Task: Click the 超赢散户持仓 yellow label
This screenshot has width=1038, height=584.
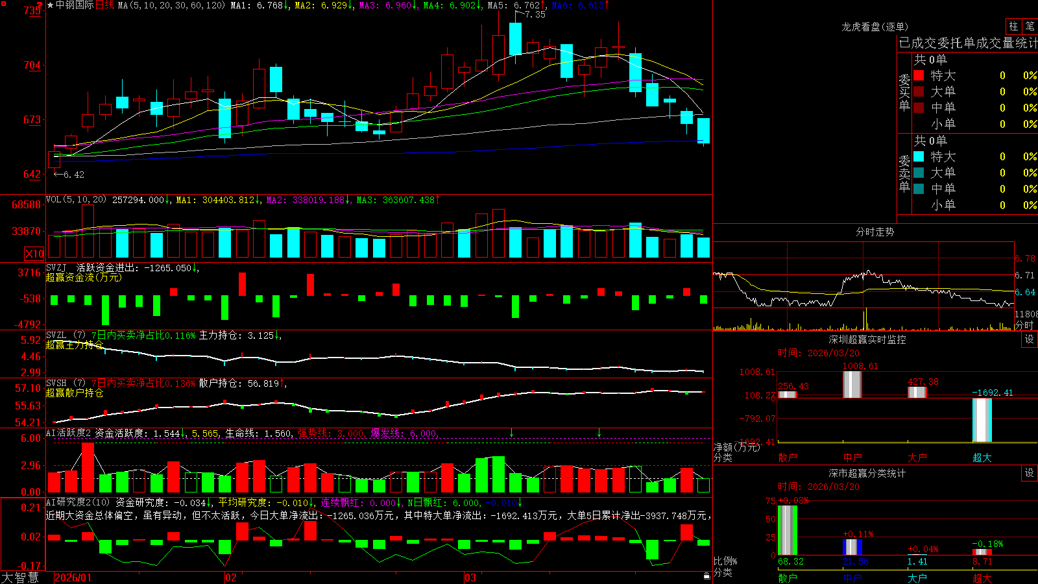Action: coord(75,393)
